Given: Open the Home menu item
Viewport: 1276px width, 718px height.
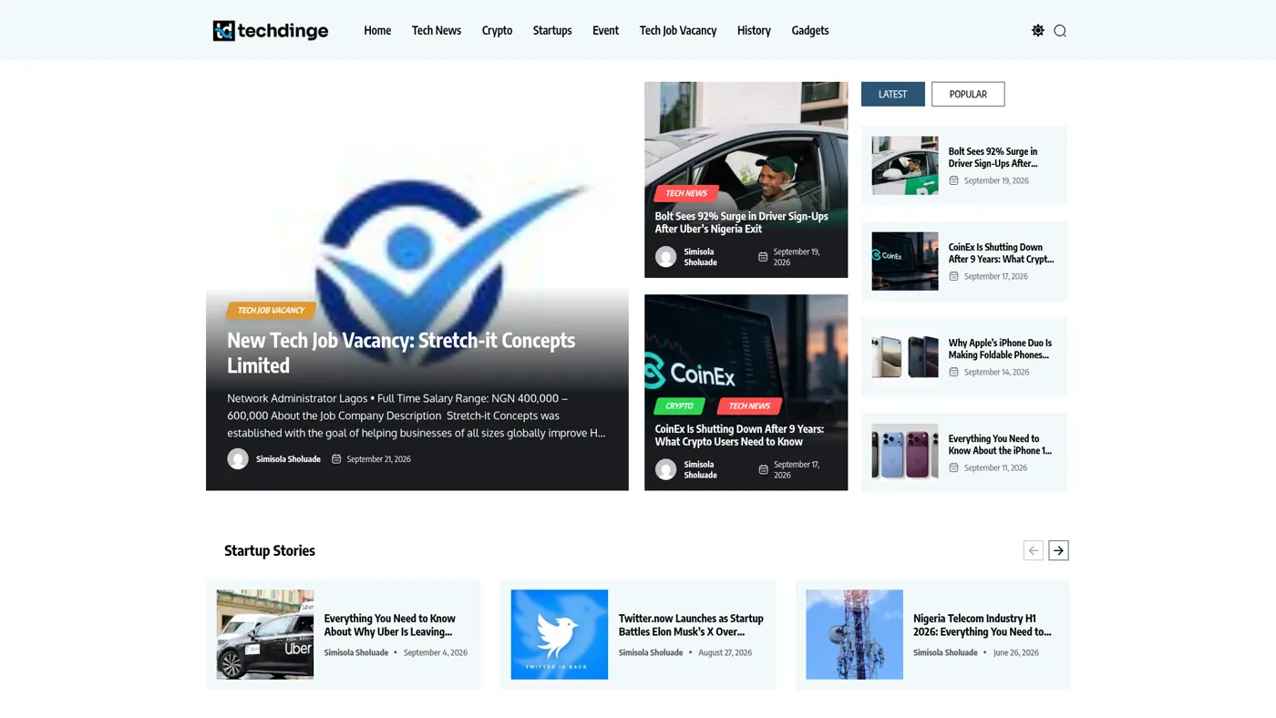Looking at the screenshot, I should click(x=377, y=30).
